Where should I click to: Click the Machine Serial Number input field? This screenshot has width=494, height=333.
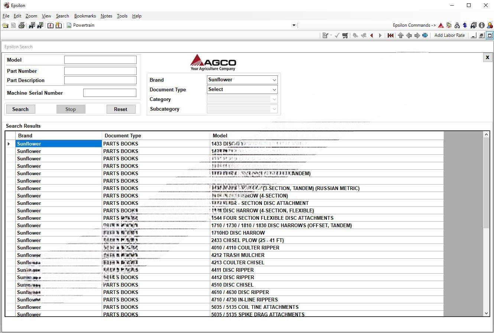[110, 92]
